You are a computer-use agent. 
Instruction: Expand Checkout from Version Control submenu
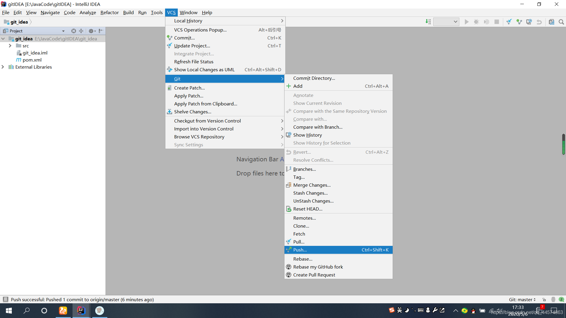[225, 121]
